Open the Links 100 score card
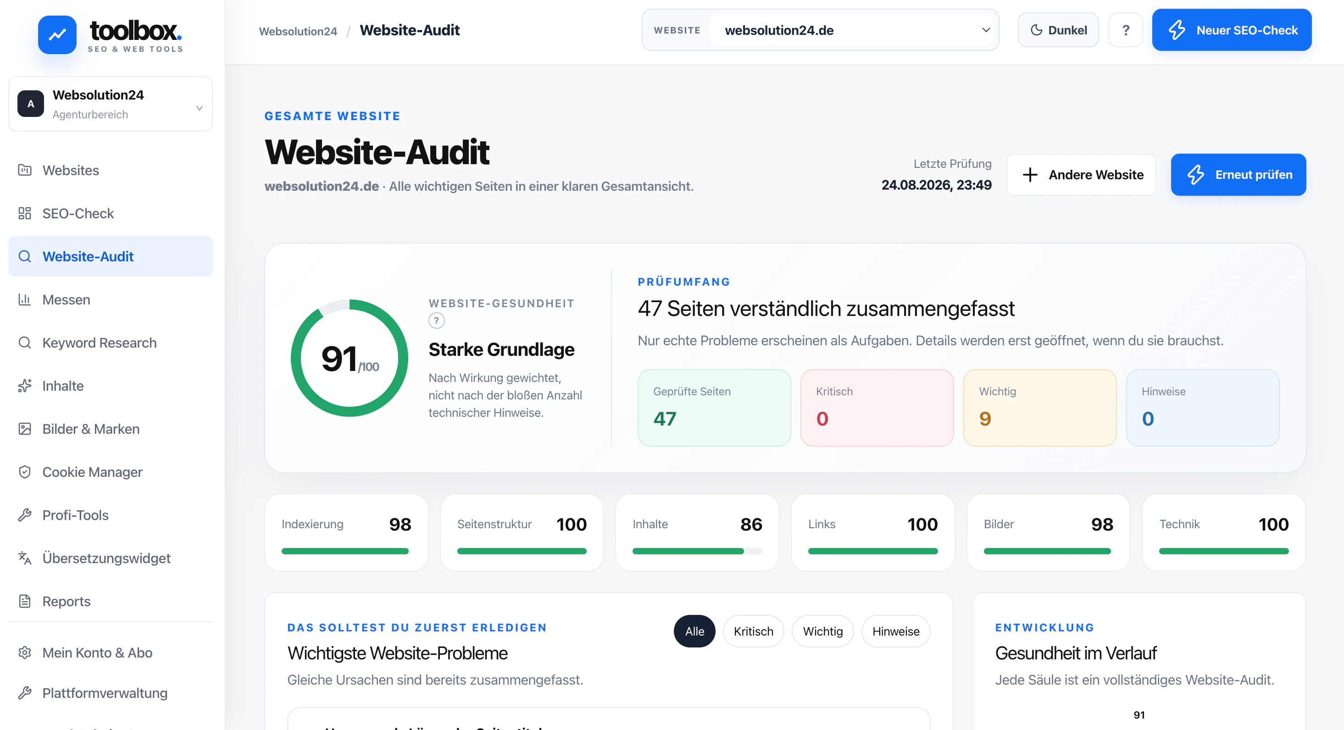This screenshot has width=1344, height=730. [873, 532]
